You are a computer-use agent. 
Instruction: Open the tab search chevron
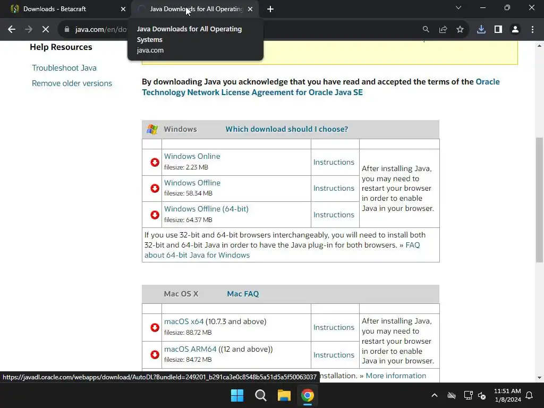point(458,7)
